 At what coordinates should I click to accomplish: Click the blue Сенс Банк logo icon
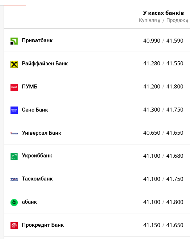coord(14,110)
